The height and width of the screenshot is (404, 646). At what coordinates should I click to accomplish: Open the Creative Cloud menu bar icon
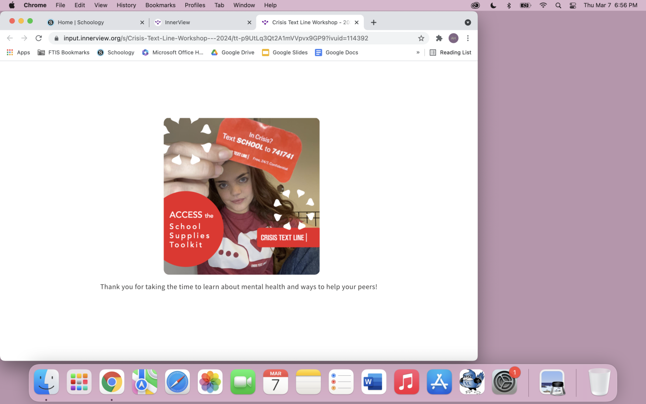point(475,5)
